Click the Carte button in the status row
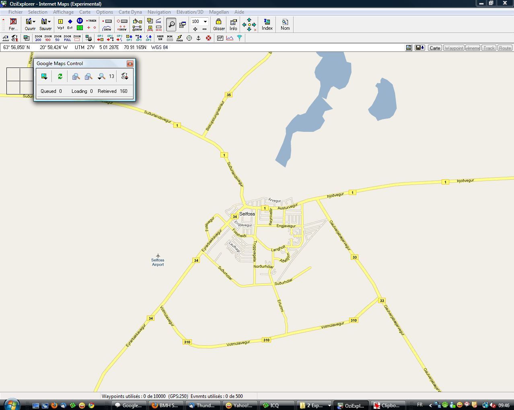This screenshot has width=514, height=410. (434, 48)
